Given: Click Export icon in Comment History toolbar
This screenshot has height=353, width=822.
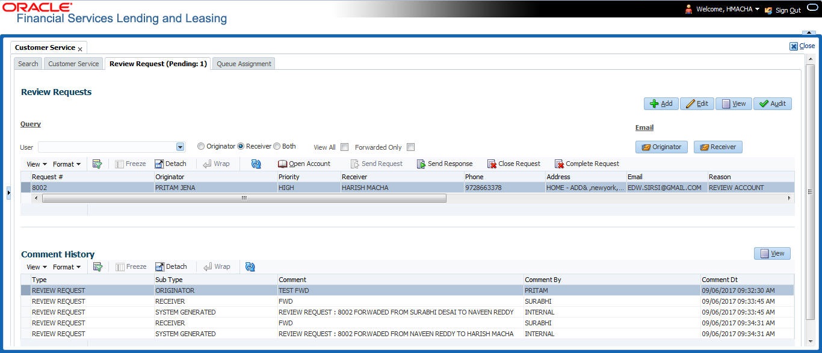Looking at the screenshot, I should (x=97, y=266).
